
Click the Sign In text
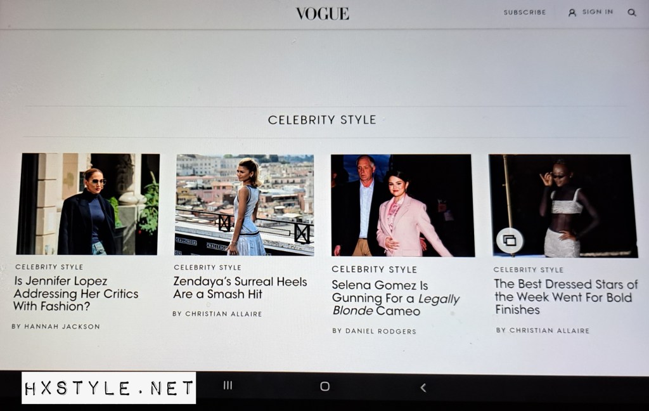[597, 12]
